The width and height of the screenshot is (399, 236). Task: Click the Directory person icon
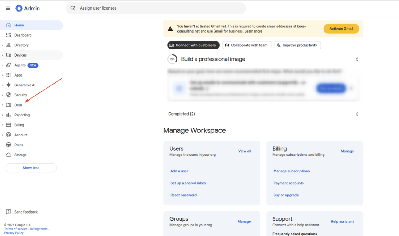click(9, 45)
